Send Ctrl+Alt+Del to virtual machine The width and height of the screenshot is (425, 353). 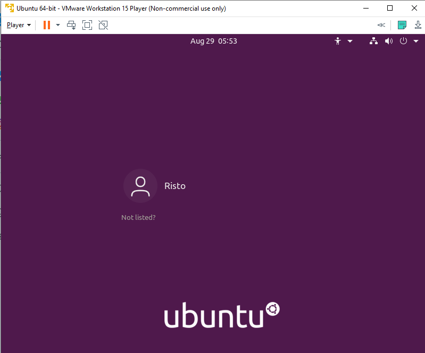coord(71,25)
